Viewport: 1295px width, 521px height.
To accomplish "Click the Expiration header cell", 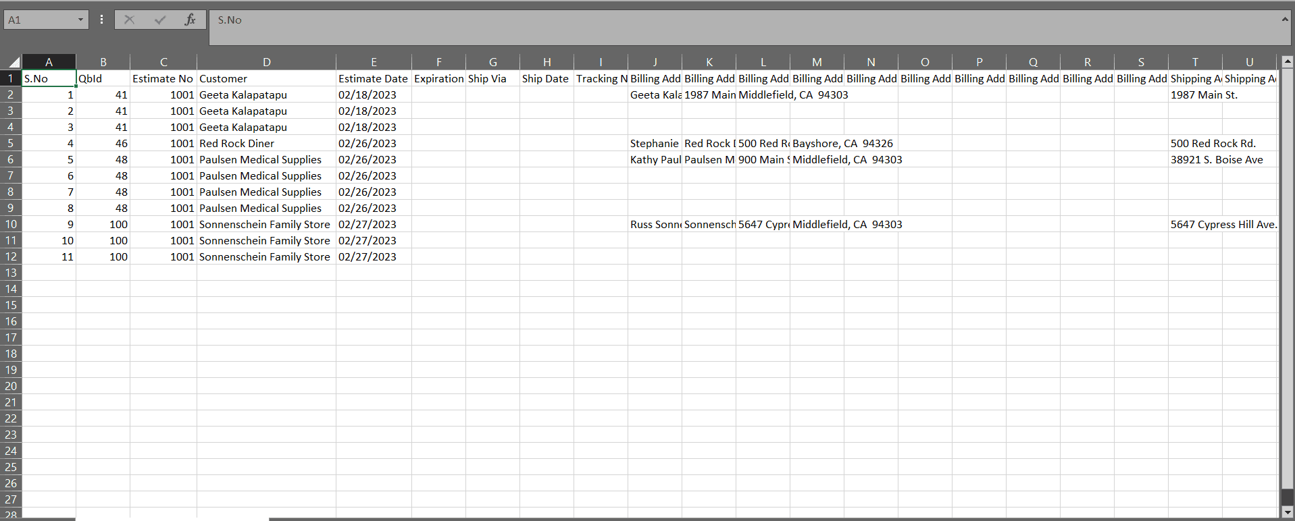I will (438, 78).
